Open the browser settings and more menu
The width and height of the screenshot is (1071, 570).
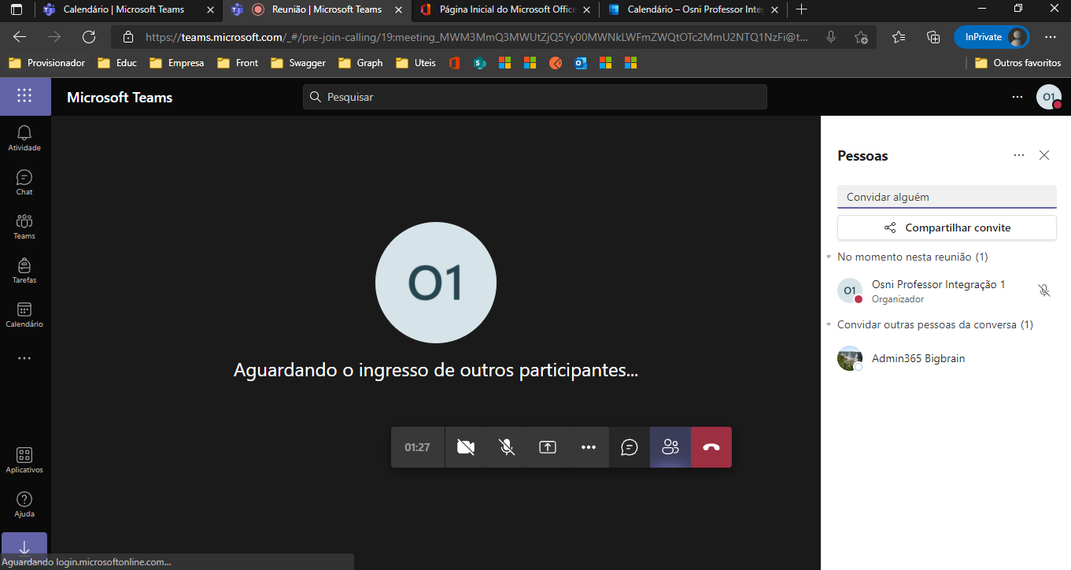[1051, 37]
